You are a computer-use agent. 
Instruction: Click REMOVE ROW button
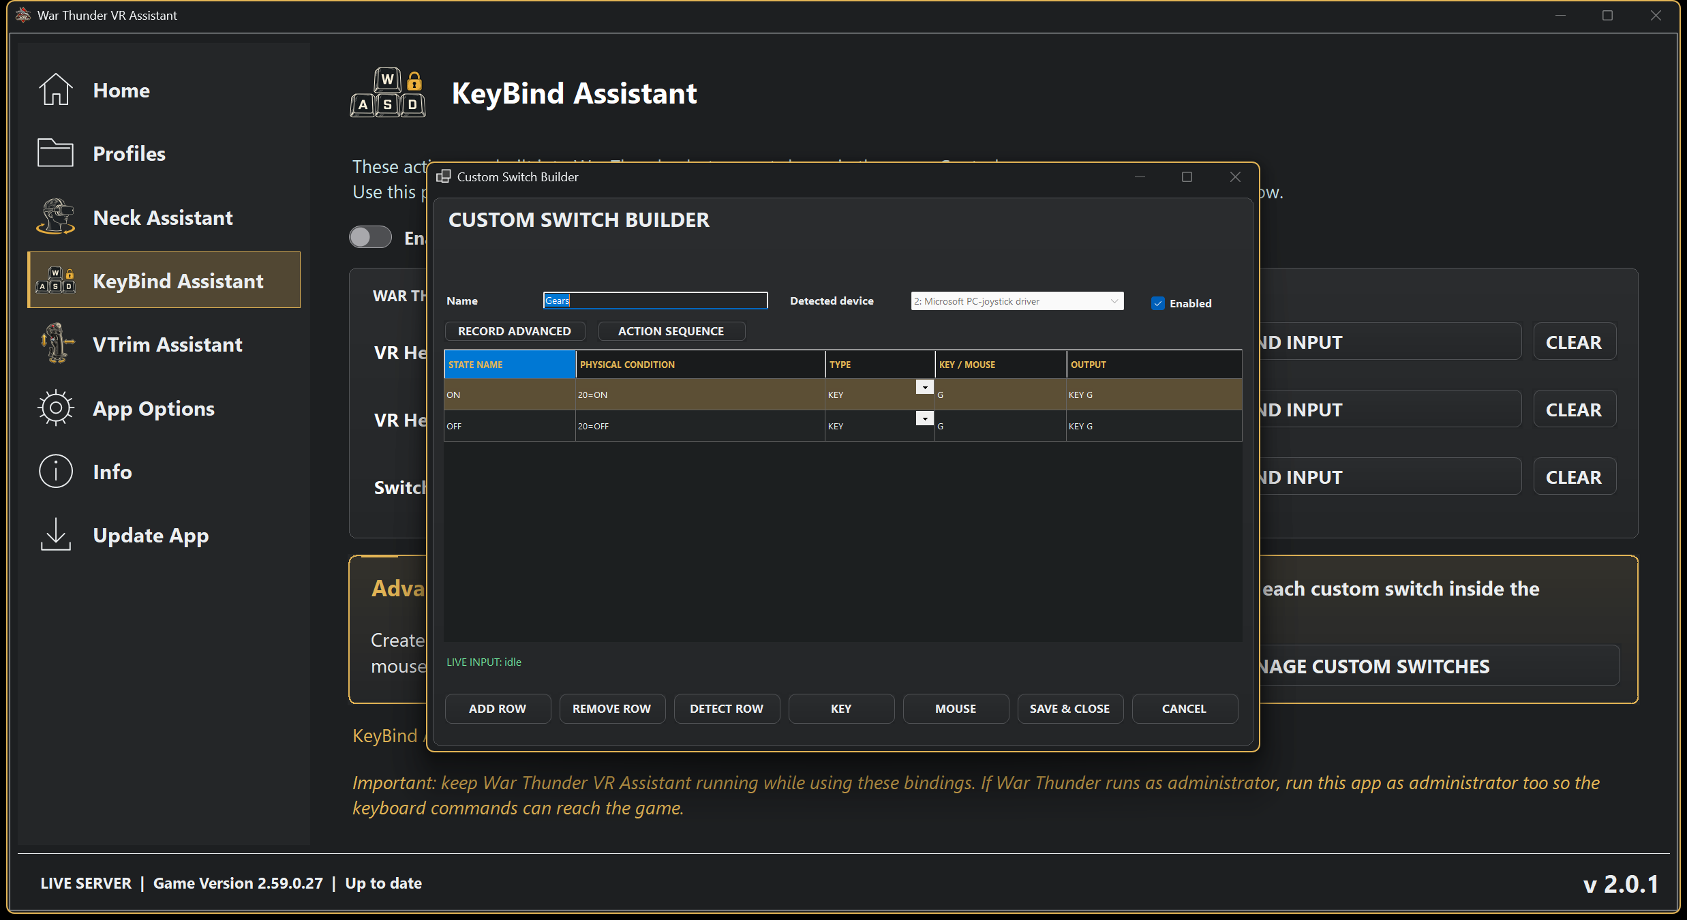click(612, 709)
